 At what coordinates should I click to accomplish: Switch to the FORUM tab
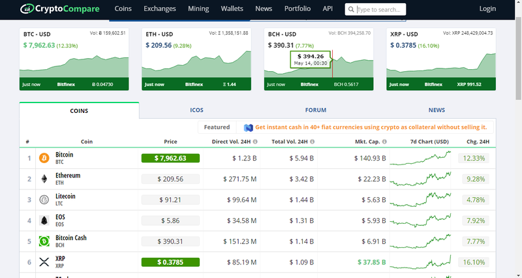click(316, 110)
